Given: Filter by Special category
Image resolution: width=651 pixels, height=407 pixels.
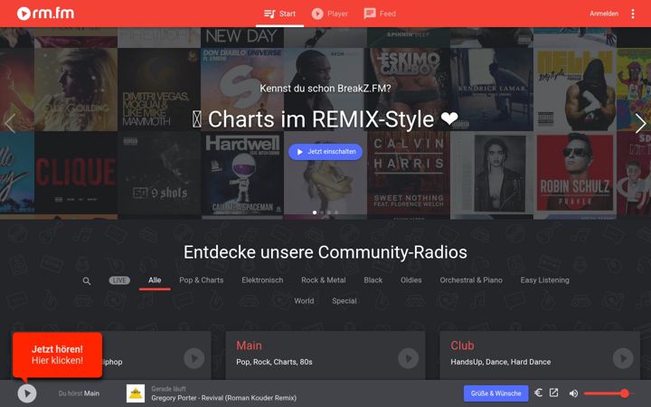Looking at the screenshot, I should (x=344, y=301).
